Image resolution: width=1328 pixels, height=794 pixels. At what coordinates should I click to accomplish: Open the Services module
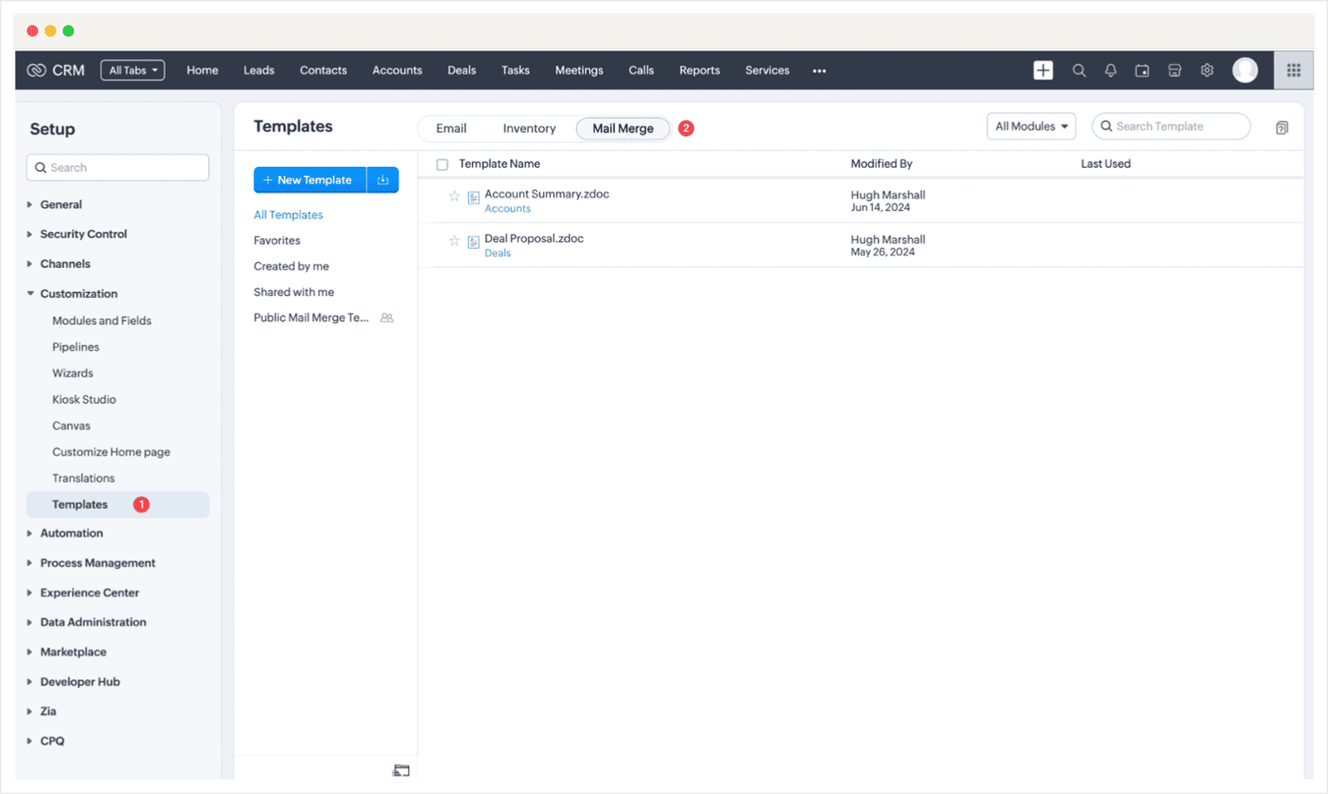click(x=768, y=71)
